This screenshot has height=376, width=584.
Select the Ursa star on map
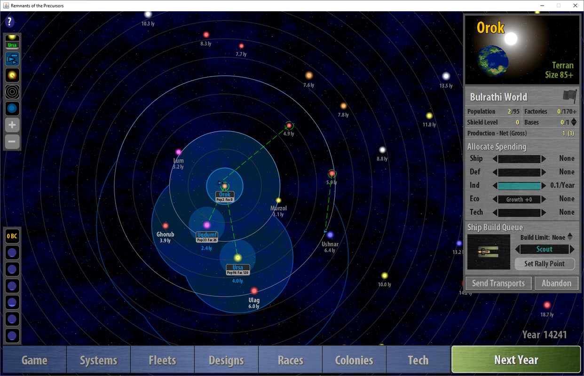(x=237, y=258)
